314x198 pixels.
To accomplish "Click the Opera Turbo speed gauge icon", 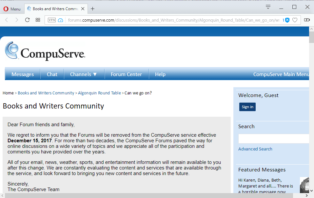I will pyautogui.click(x=61, y=20).
